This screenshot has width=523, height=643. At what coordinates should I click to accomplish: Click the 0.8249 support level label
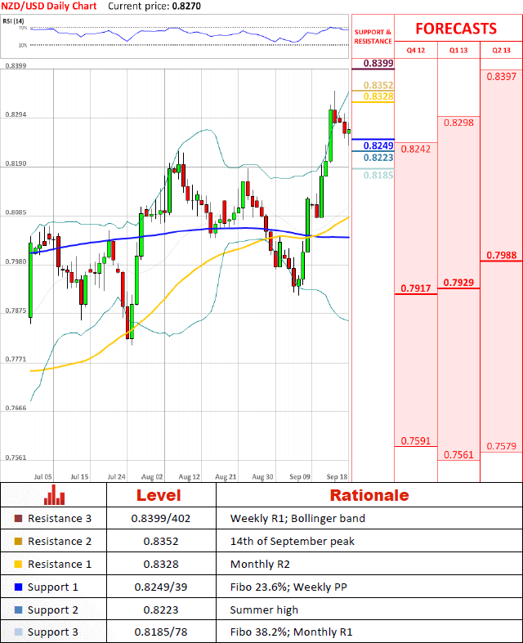click(378, 145)
